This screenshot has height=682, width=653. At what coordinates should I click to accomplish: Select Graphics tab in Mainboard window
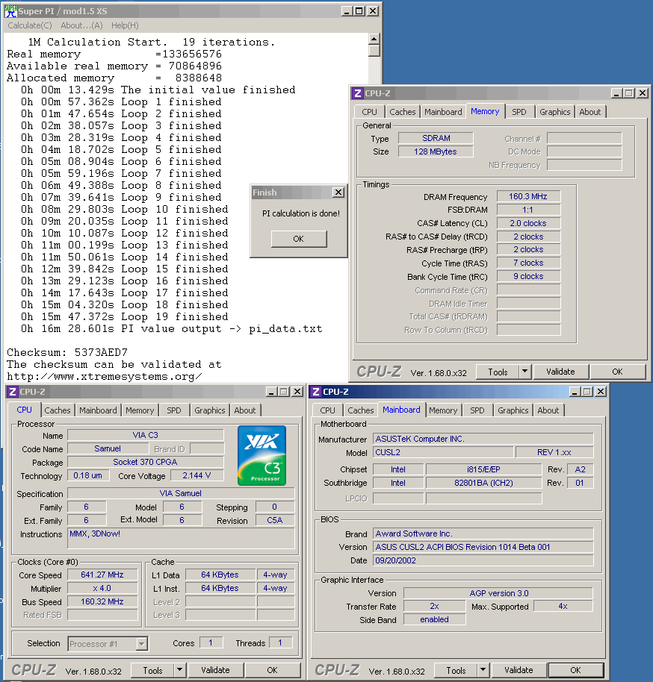pyautogui.click(x=513, y=410)
